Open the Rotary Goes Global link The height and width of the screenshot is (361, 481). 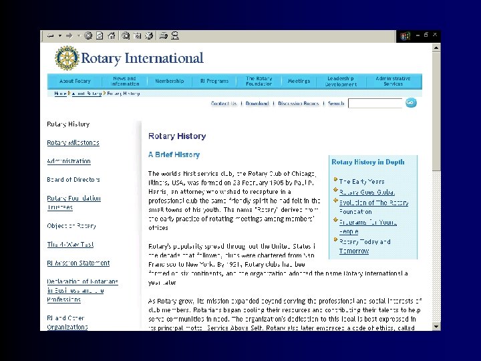(367, 193)
